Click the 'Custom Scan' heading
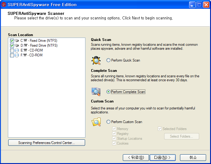 coord(102,101)
